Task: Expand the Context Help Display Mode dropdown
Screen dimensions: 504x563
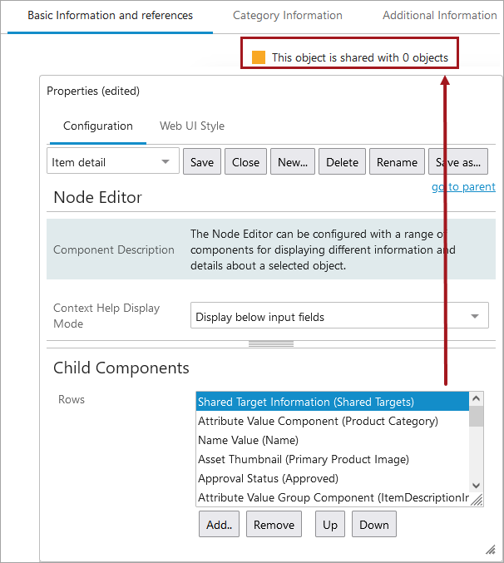Action: pos(339,316)
